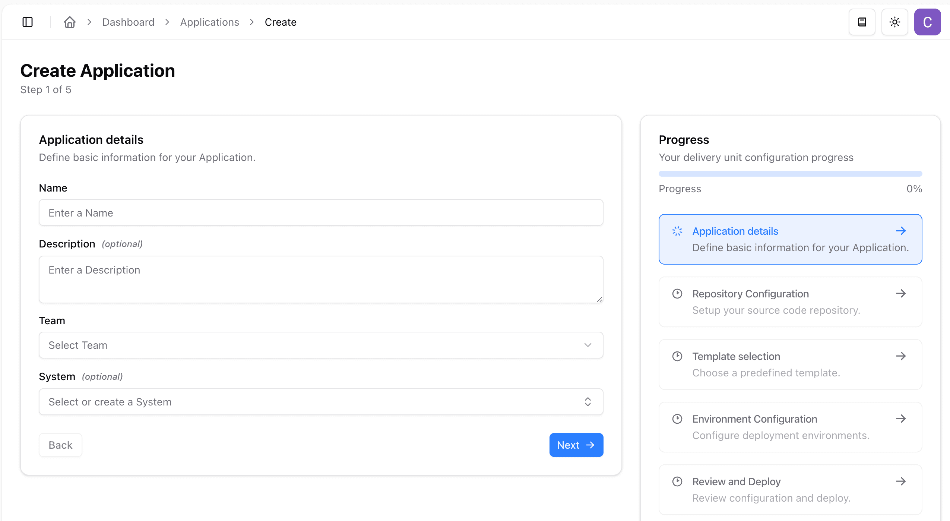Click arrow on Template selection step

(x=901, y=356)
